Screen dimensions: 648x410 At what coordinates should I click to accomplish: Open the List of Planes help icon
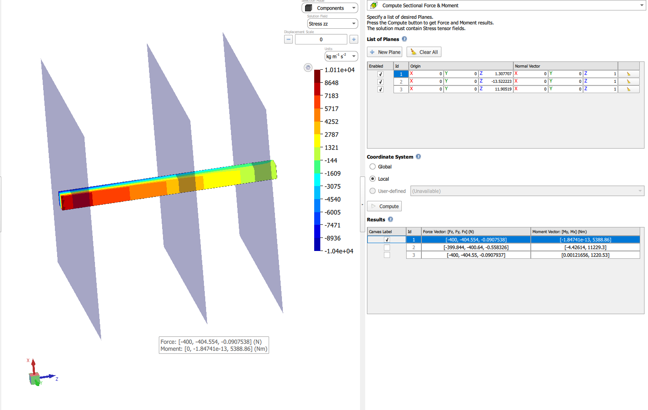(x=404, y=39)
